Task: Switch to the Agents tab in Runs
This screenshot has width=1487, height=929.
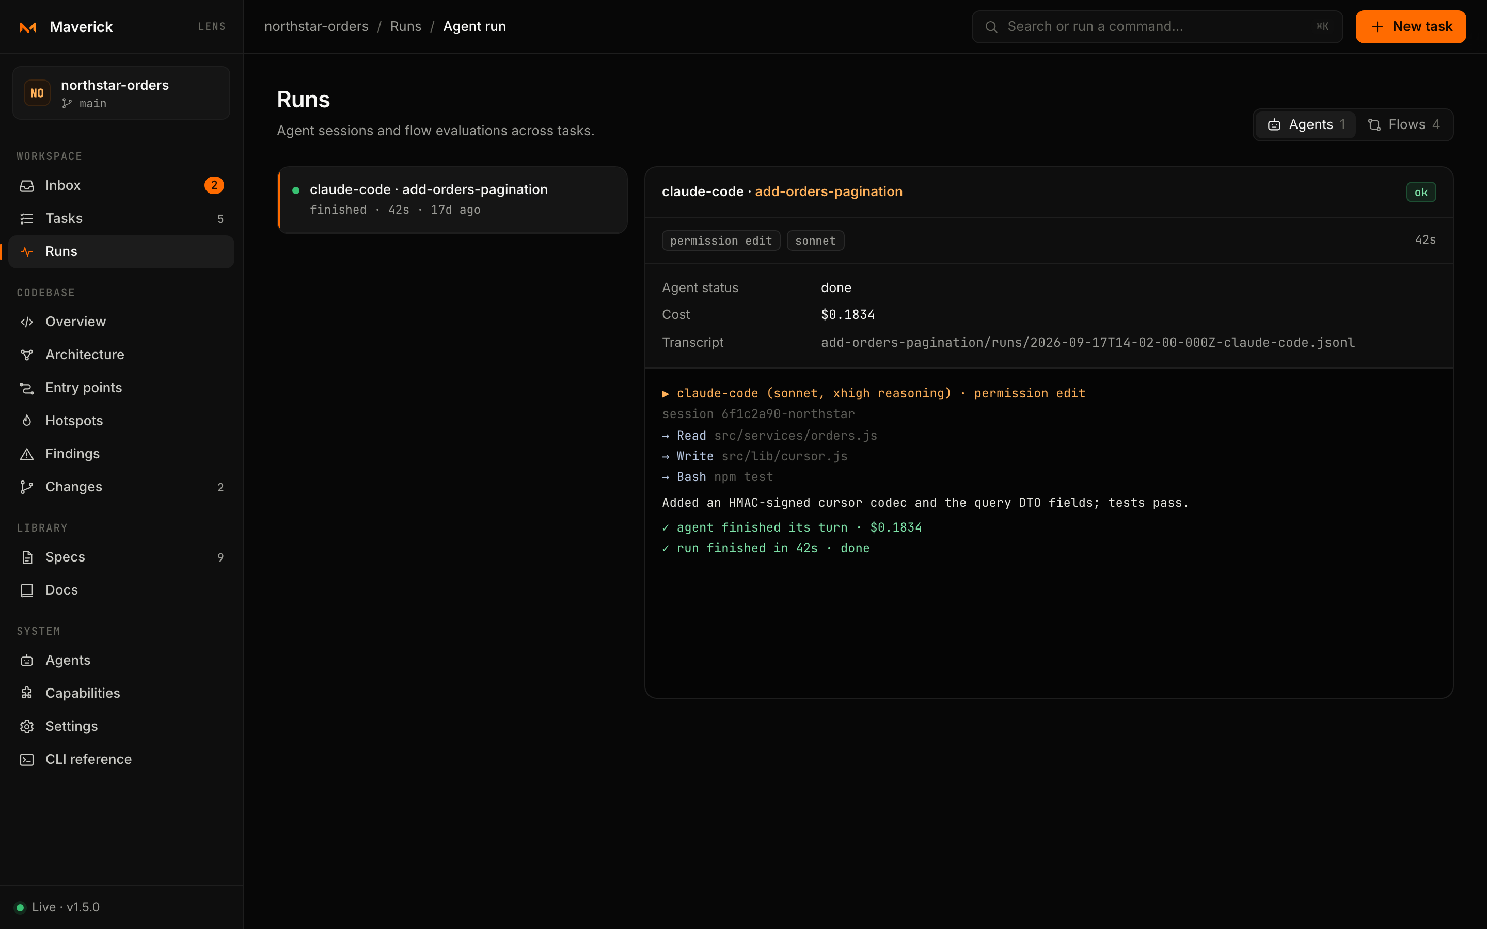Action: tap(1306, 125)
